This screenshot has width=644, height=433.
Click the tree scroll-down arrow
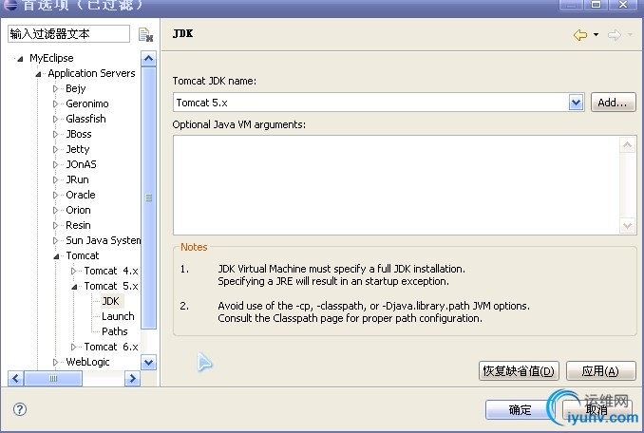[x=148, y=363]
